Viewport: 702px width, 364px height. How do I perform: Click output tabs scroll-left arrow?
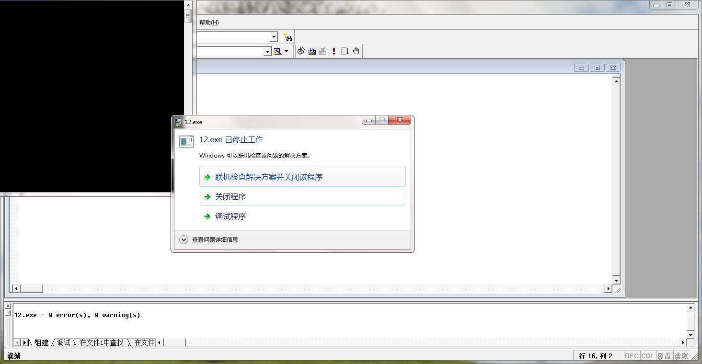[x=17, y=342]
